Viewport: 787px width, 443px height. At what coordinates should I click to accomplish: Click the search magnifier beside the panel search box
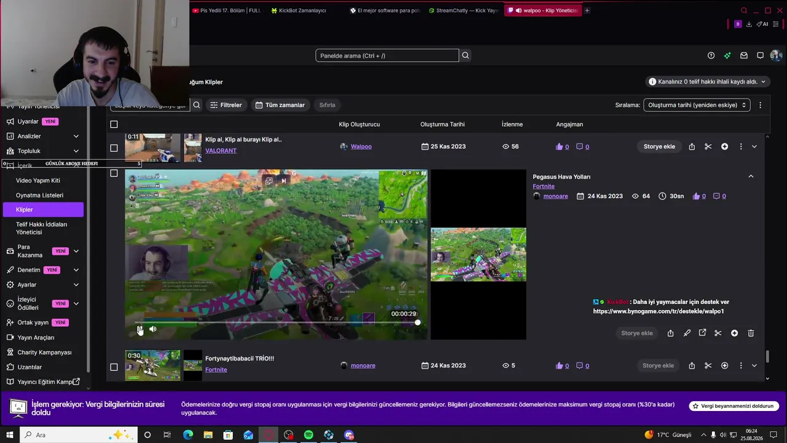point(465,55)
